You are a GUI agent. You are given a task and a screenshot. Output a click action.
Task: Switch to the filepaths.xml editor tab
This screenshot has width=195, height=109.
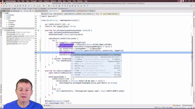[83, 11]
